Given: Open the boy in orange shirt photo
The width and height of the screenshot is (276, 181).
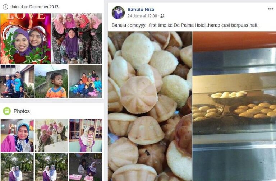Looking at the screenshot, I should [x=51, y=81].
